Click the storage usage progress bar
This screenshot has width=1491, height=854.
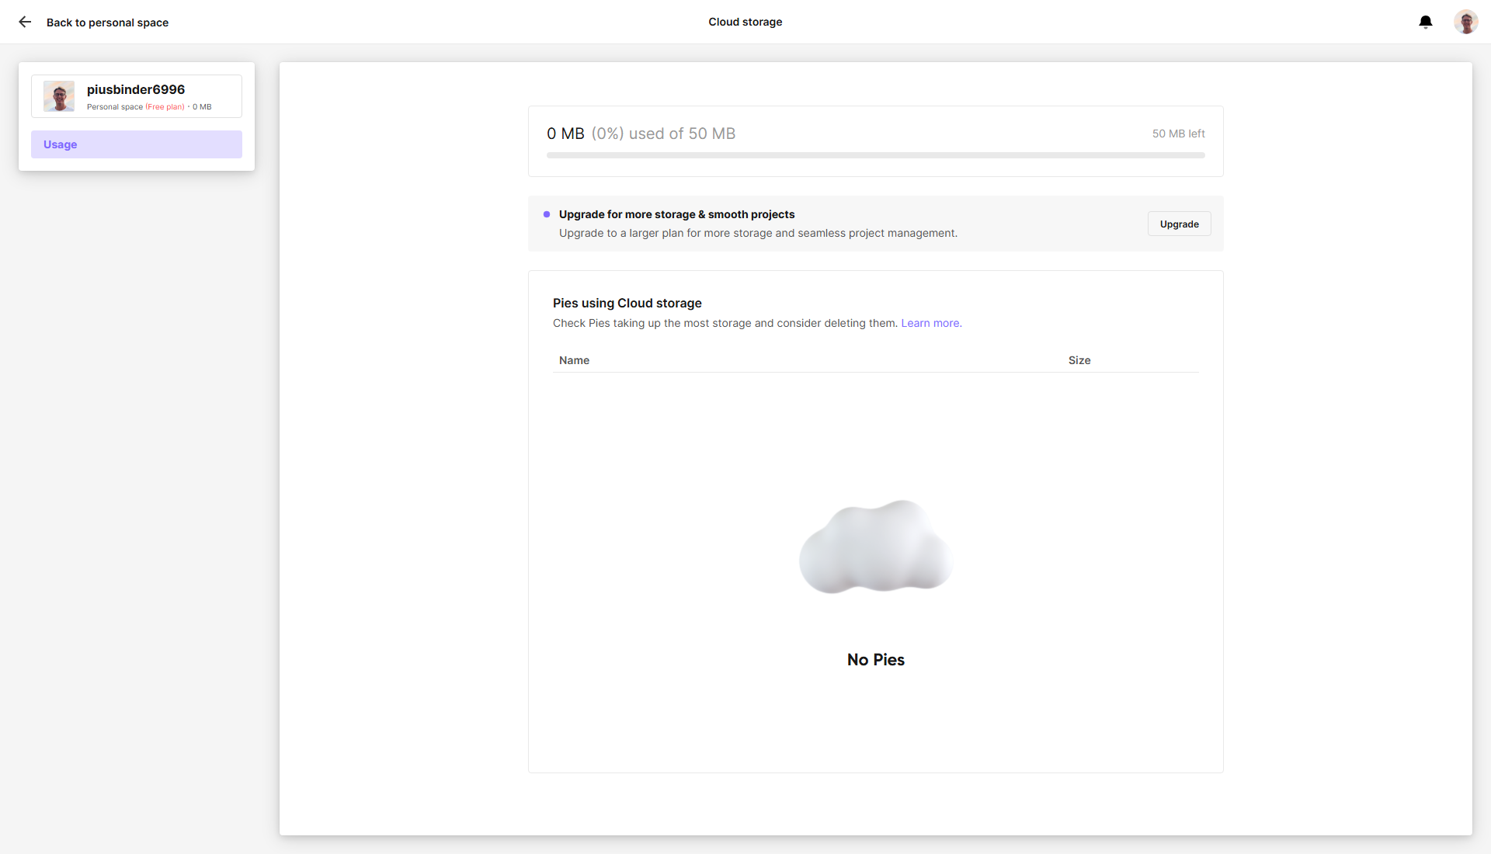(875, 155)
